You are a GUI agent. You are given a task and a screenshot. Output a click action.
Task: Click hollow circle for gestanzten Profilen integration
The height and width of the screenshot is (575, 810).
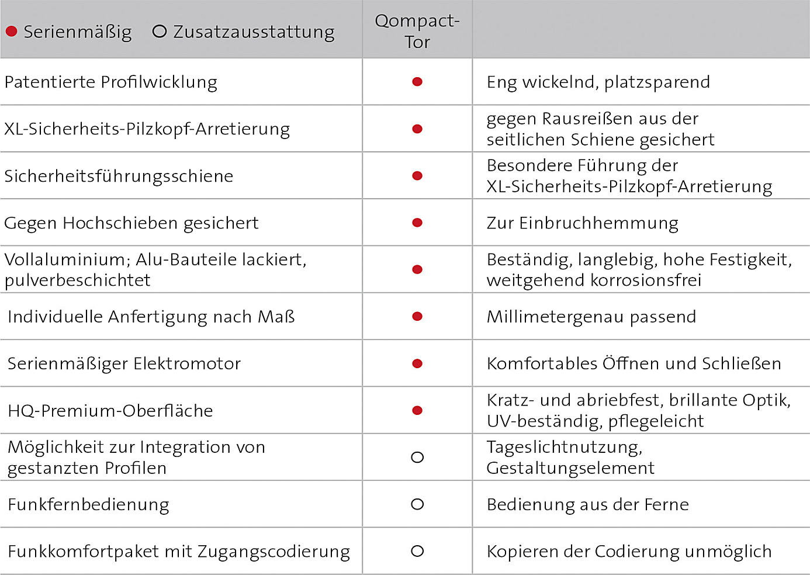tap(417, 457)
